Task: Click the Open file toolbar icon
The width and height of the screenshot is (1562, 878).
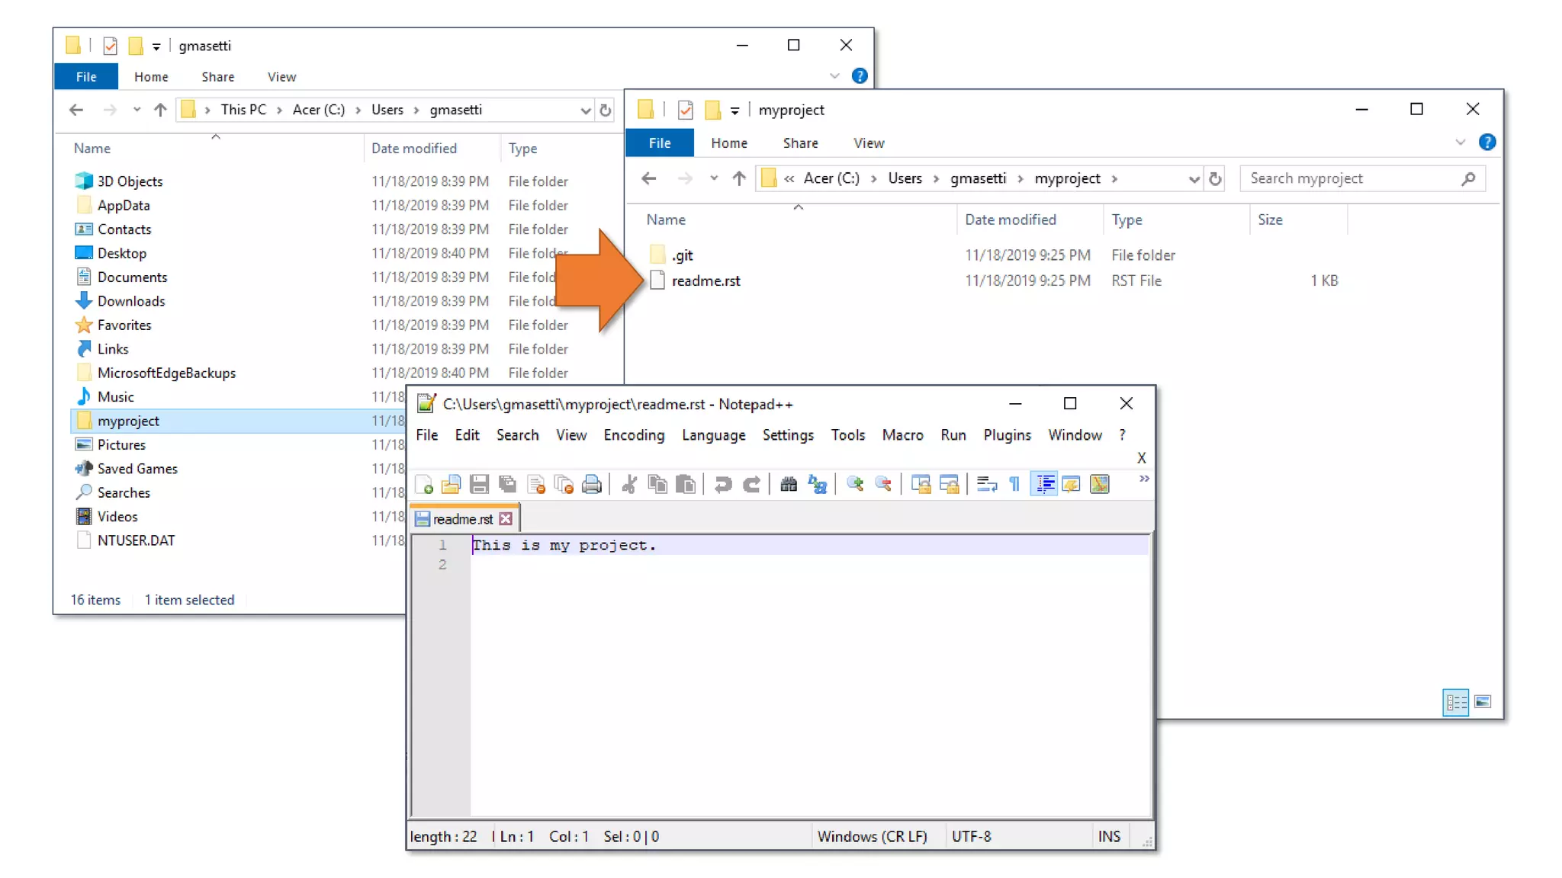Action: click(x=452, y=484)
